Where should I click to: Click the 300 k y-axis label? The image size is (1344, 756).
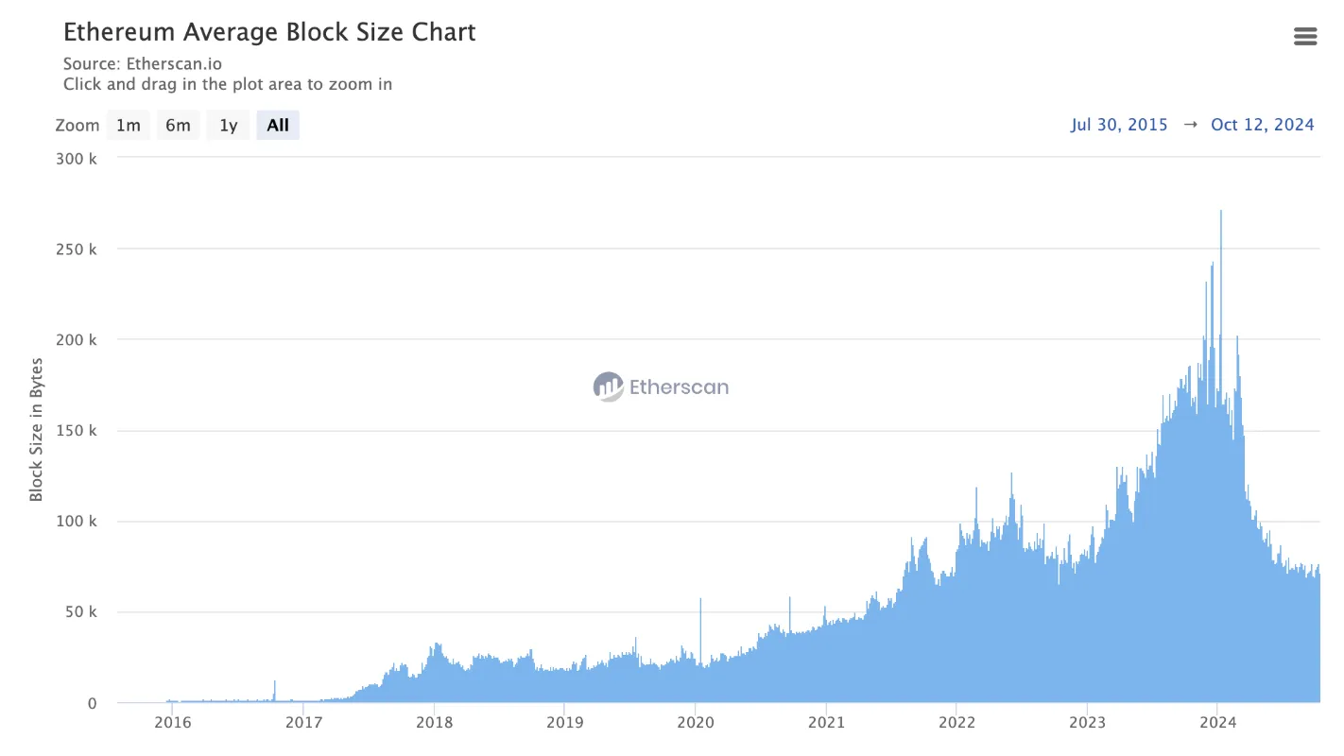tap(78, 159)
